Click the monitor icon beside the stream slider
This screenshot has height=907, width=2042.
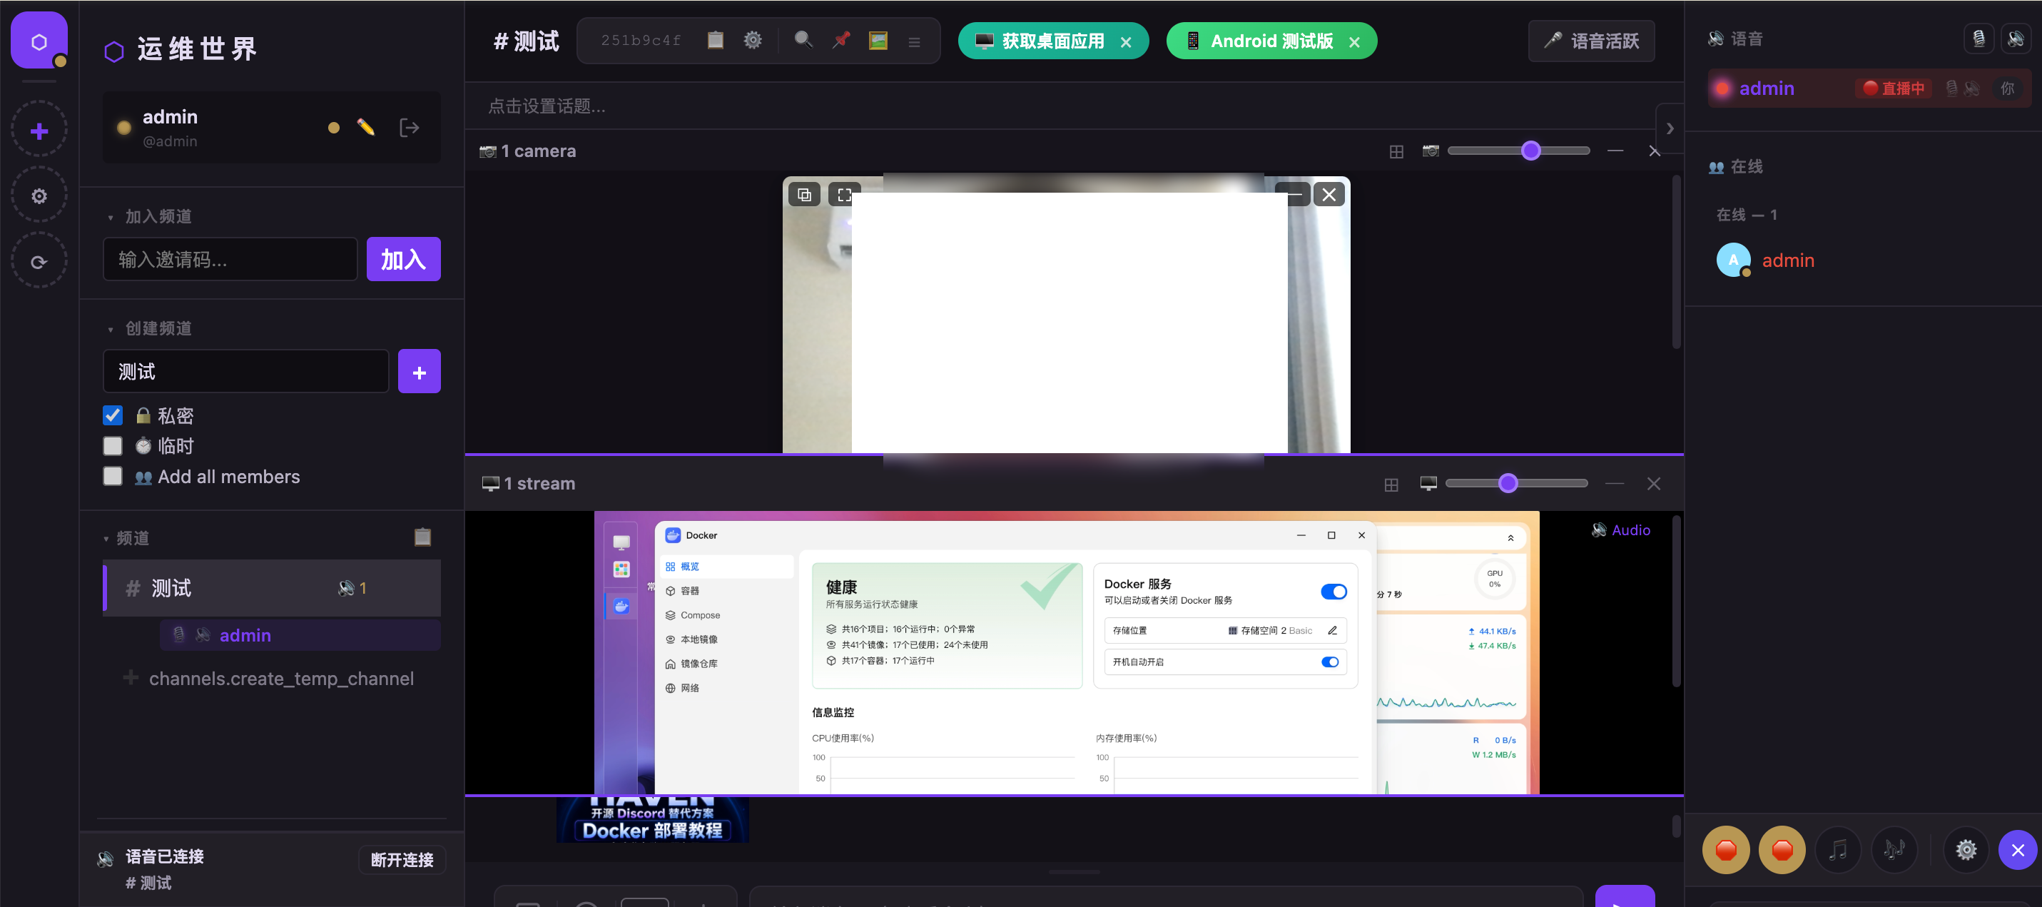click(1428, 484)
